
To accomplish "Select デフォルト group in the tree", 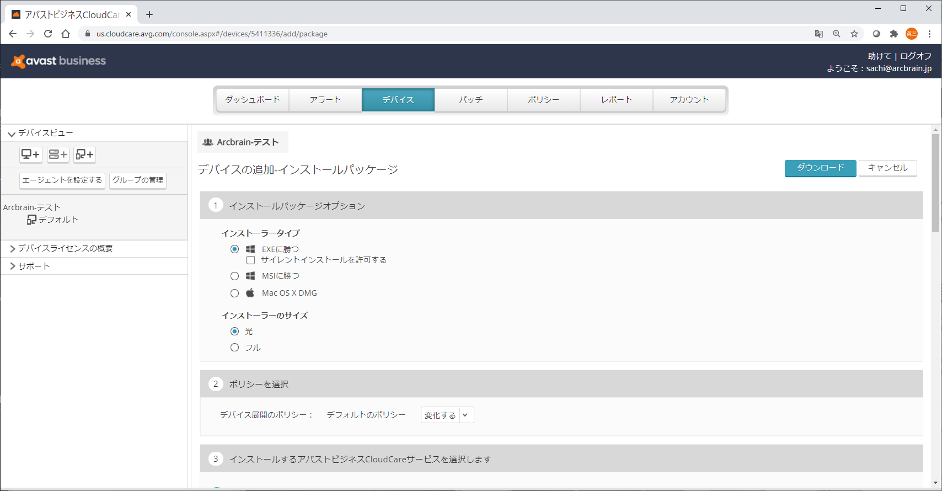I will click(58, 220).
